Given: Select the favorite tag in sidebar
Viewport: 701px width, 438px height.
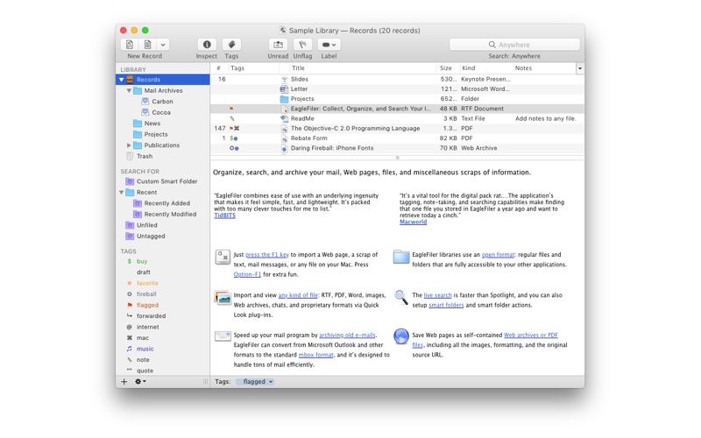Looking at the screenshot, I should point(147,283).
